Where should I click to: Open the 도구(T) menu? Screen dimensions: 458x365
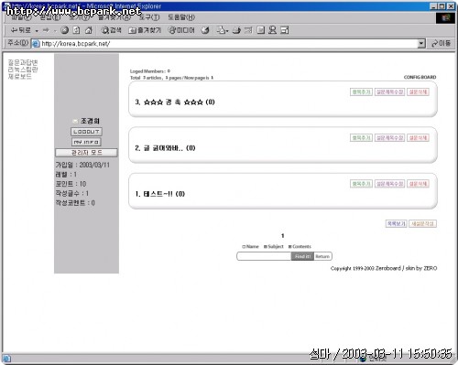(x=149, y=17)
